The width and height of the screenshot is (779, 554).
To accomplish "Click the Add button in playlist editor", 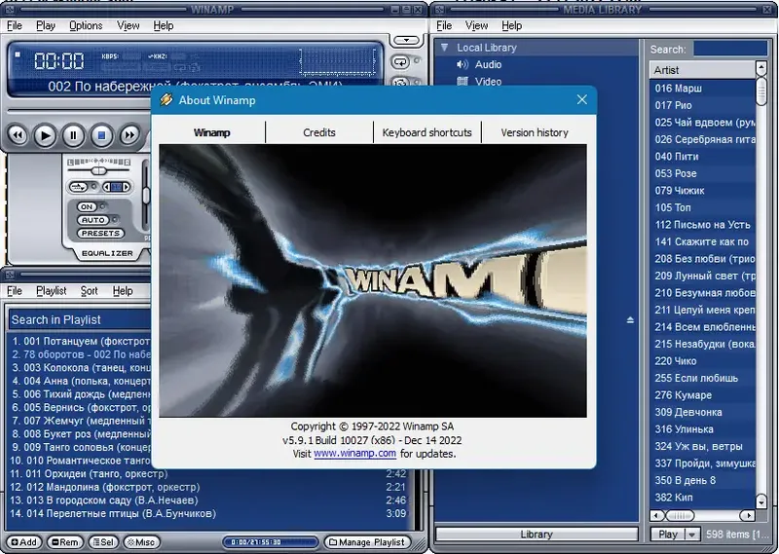I will click(24, 542).
